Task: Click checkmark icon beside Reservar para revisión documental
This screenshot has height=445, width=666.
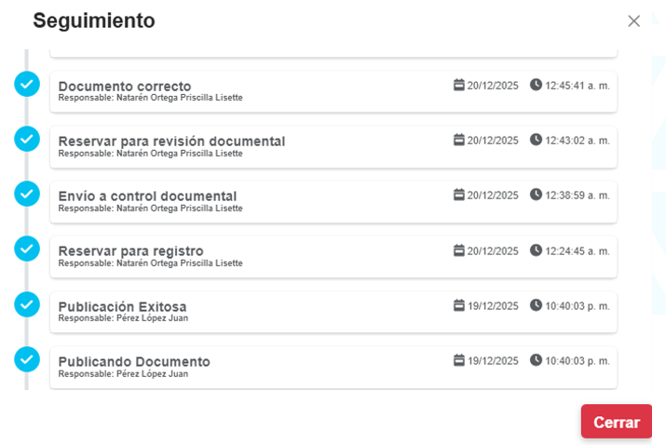Action: (27, 139)
